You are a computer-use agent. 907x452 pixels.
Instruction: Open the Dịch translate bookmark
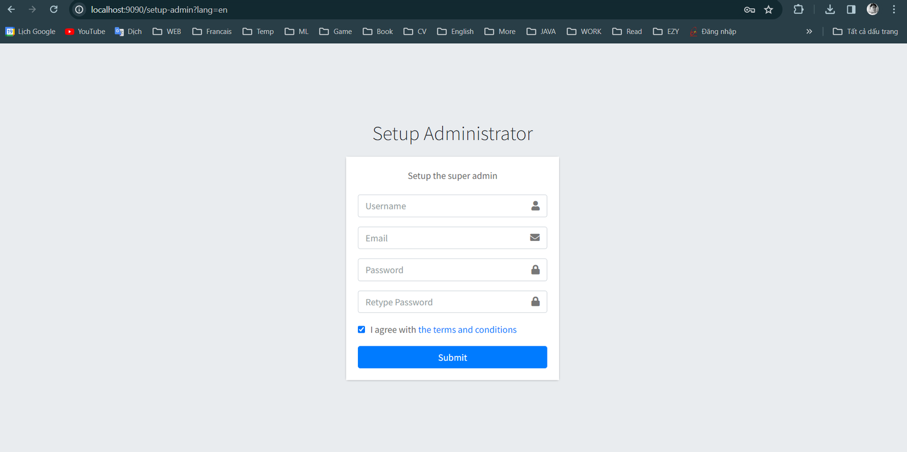coord(128,31)
